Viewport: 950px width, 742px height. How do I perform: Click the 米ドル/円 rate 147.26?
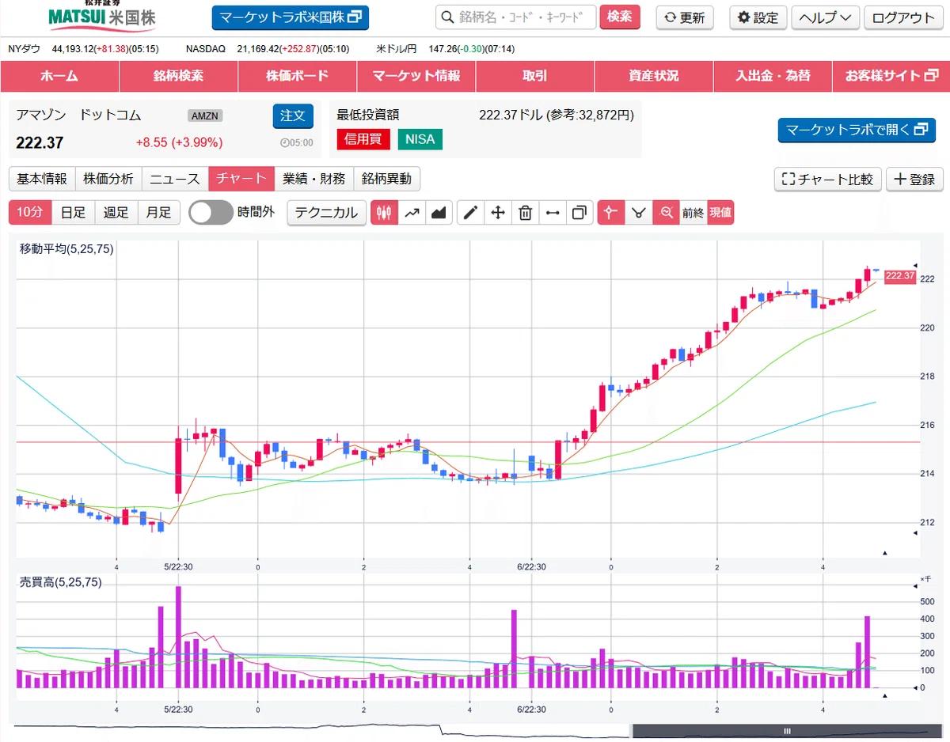443,49
